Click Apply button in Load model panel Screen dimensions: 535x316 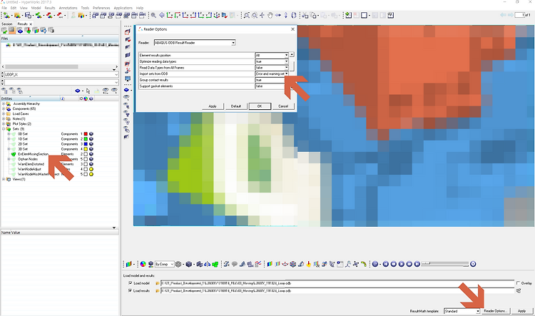(522, 311)
